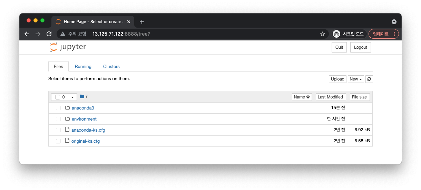Click the Quit button

coord(339,47)
